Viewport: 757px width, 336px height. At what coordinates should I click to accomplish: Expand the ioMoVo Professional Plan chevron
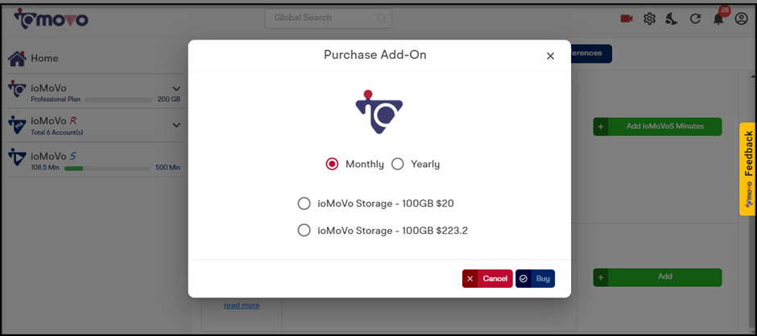point(176,88)
